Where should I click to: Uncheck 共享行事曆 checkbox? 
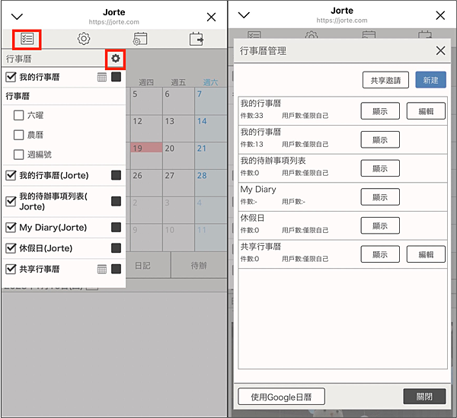point(11,269)
